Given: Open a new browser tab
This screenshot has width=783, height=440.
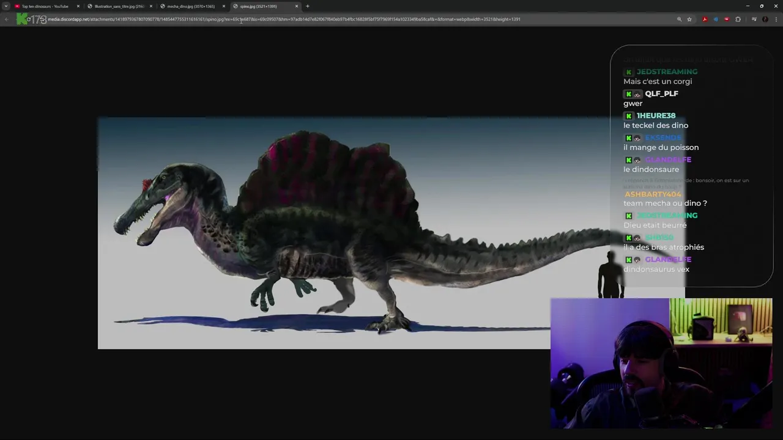Looking at the screenshot, I should click(x=308, y=6).
